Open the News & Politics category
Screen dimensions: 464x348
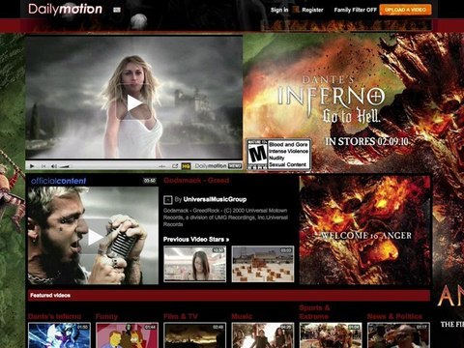click(394, 316)
